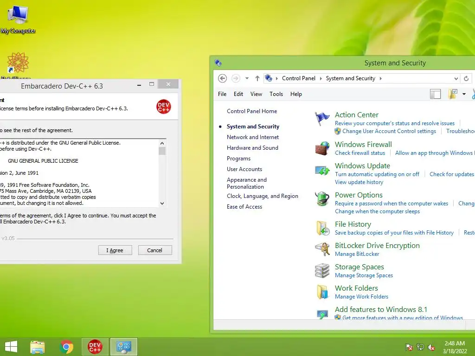The height and width of the screenshot is (356, 475).
Task: Open the View menu in Control Panel
Action: [256, 94]
